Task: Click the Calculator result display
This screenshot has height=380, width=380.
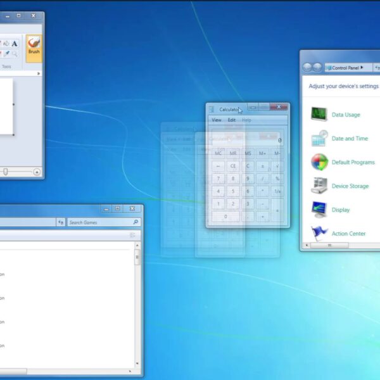Action: [x=248, y=137]
